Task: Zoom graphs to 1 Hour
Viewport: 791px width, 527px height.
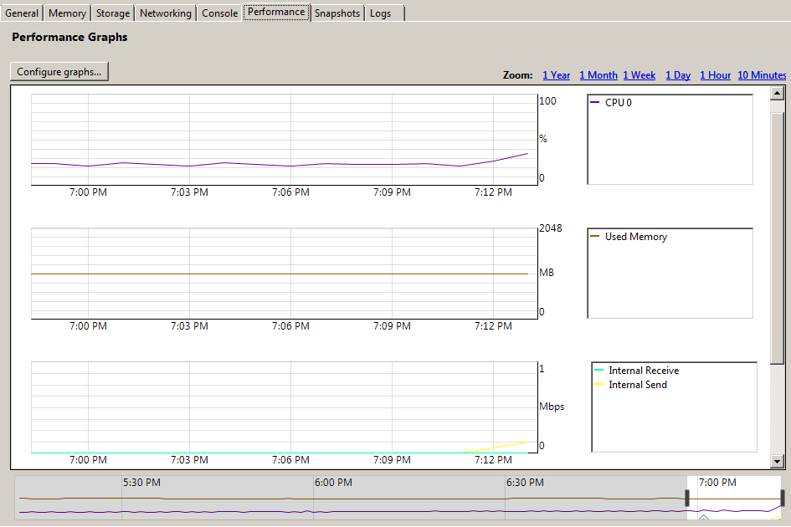Action: coord(716,75)
